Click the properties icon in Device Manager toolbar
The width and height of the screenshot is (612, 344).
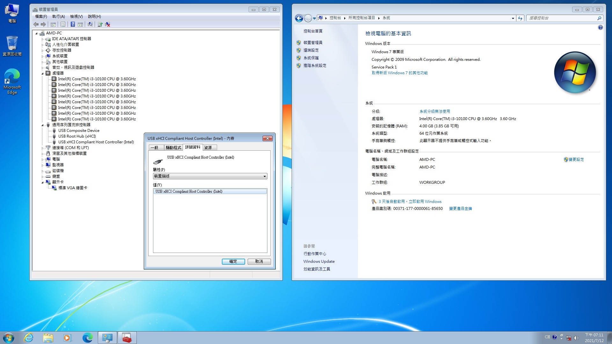pos(63,24)
